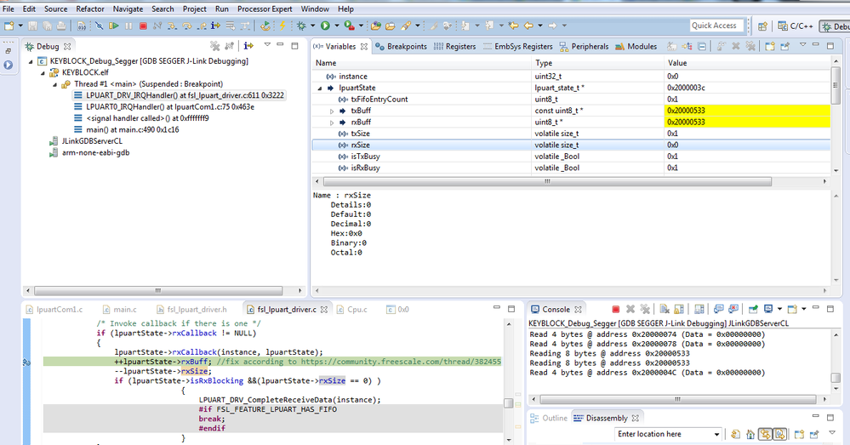The width and height of the screenshot is (850, 445).
Task: Open the Refactor menu
Action: click(90, 9)
